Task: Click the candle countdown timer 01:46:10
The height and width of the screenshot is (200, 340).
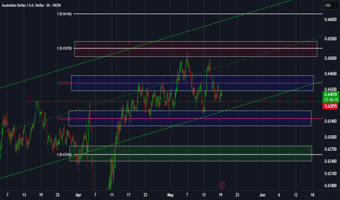Action: point(331,100)
